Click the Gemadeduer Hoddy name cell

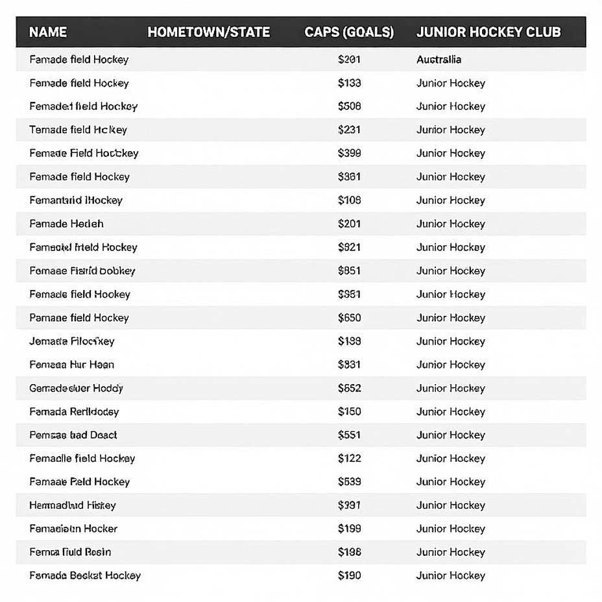76,388
